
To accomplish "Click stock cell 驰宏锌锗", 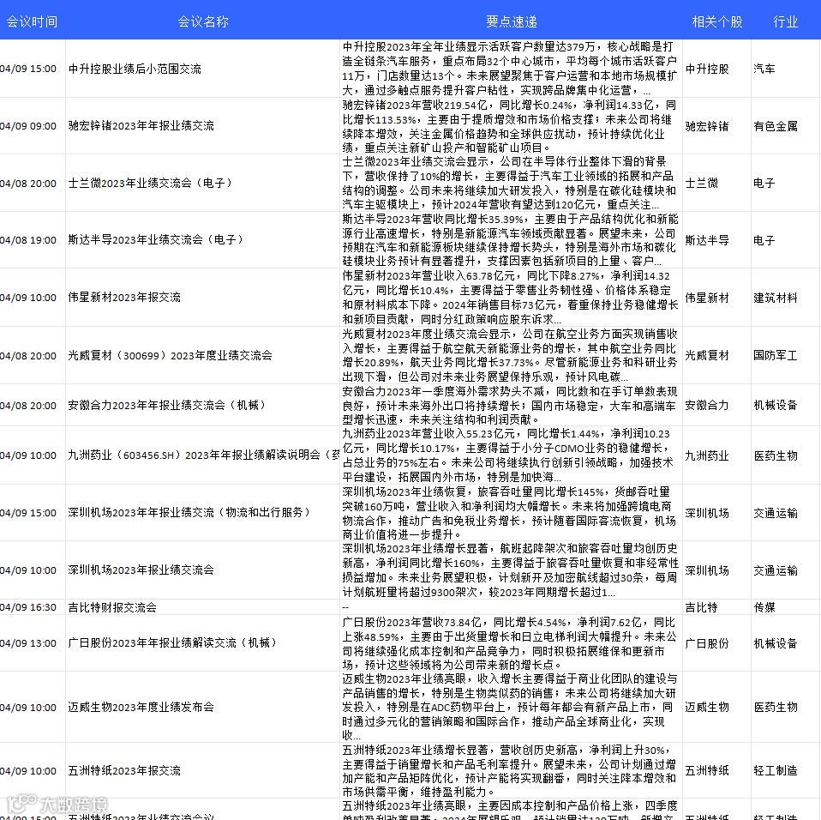I will point(707,126).
